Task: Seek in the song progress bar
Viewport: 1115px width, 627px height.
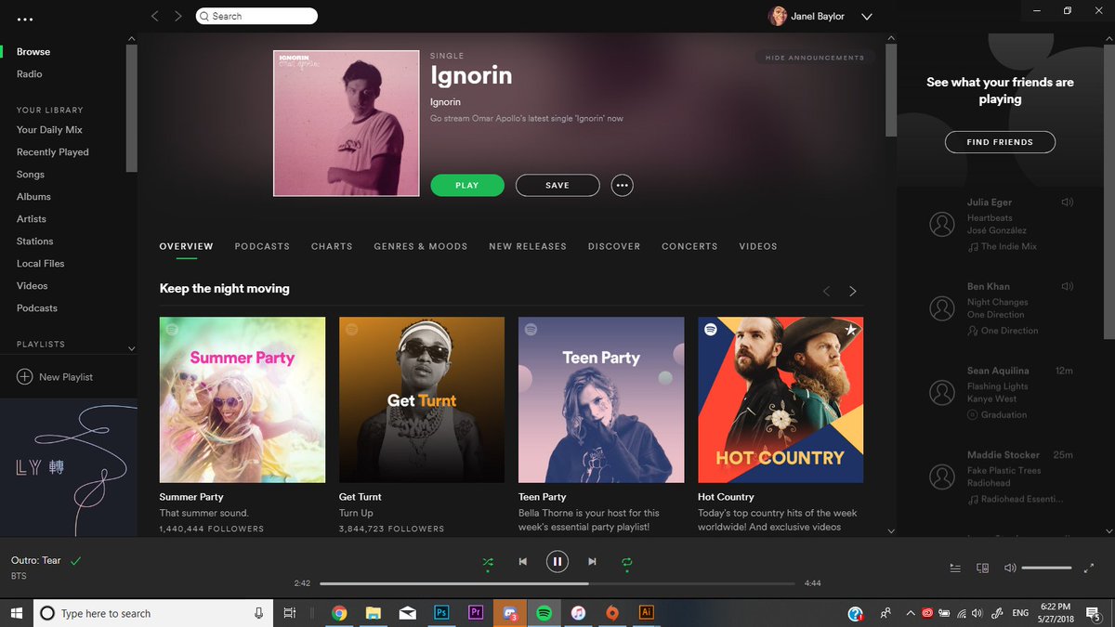Action: click(557, 583)
